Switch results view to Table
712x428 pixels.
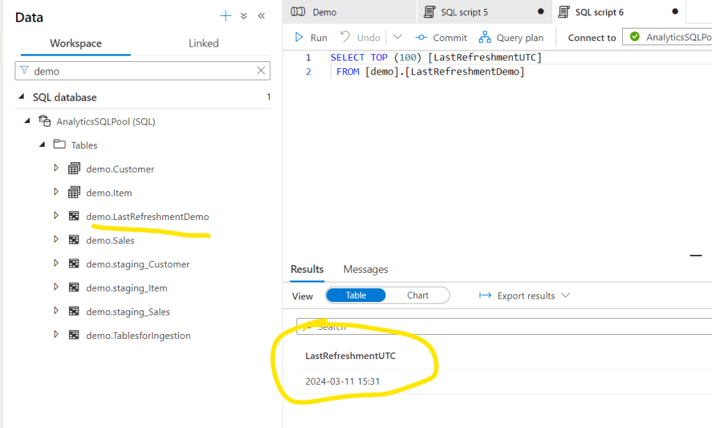(356, 295)
